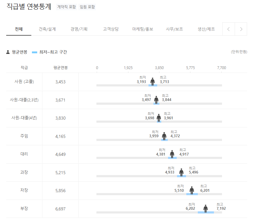This screenshot has width=253, height=220.
Task: Click the minimum value 3,193 for 사원 (고졸)
Action: pos(141,82)
